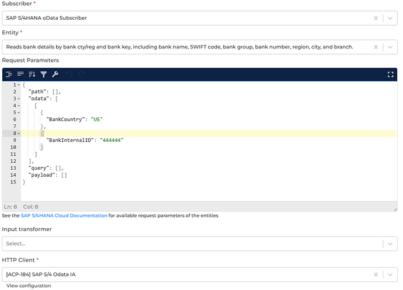Undo the last editor change
The width and height of the screenshot is (403, 290).
point(70,75)
